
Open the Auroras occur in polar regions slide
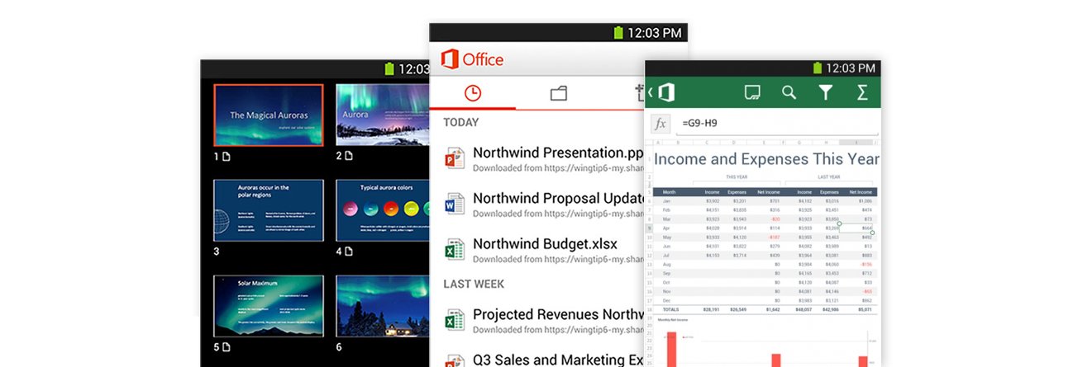coord(269,210)
